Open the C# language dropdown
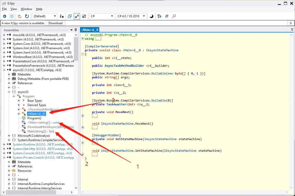 pyautogui.click(x=102, y=16)
